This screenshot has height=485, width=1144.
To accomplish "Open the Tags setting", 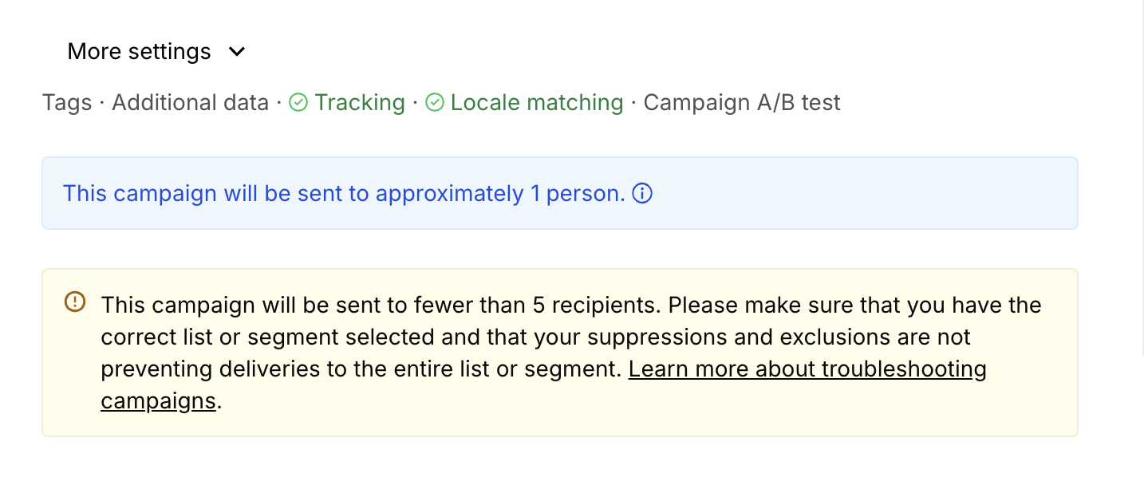I will coord(67,103).
